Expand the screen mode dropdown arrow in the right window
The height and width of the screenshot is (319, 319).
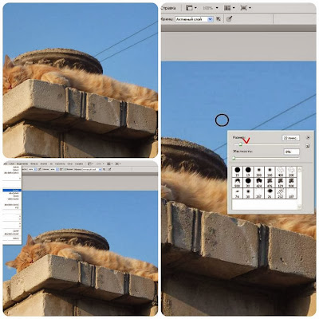(x=250, y=8)
